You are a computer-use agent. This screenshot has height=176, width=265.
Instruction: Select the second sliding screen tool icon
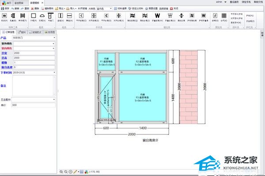[x=145, y=17]
